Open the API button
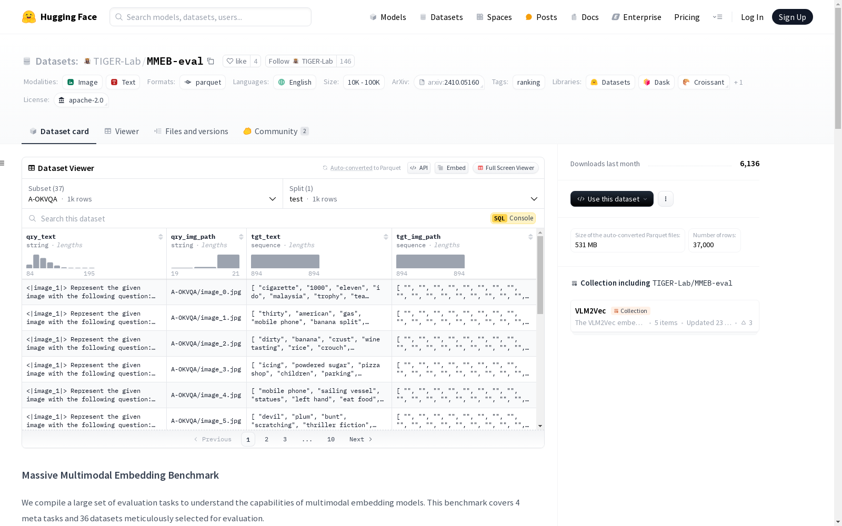 click(x=419, y=168)
